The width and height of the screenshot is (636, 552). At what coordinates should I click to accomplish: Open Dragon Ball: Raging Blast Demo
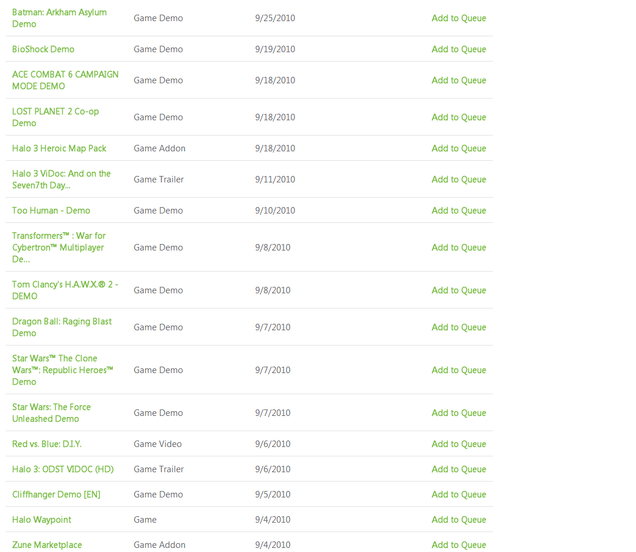click(x=62, y=327)
